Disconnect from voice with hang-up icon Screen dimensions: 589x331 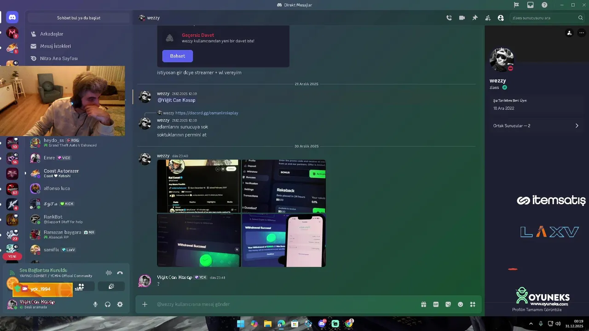point(120,273)
